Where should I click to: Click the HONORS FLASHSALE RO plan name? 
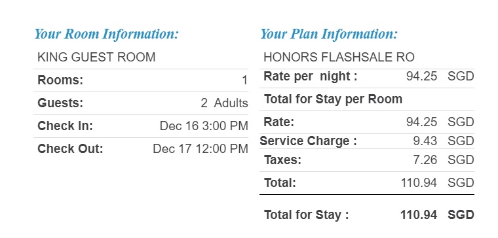(x=339, y=58)
